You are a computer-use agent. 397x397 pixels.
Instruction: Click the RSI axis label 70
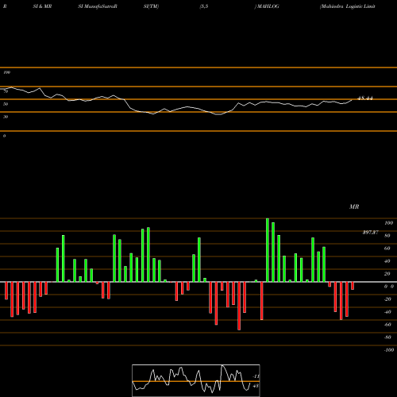point(6,91)
